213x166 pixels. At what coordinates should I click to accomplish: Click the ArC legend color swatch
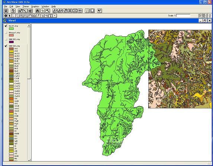click(11, 49)
